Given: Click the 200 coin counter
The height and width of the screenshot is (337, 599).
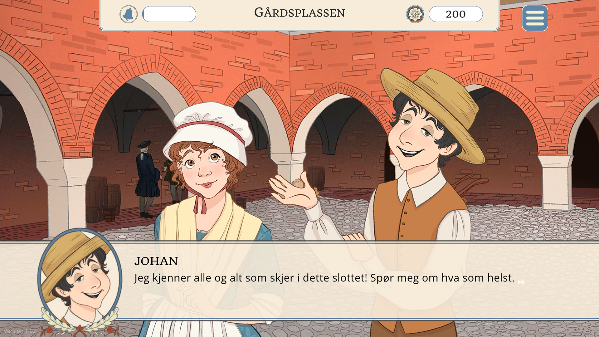Looking at the screenshot, I should point(455,14).
